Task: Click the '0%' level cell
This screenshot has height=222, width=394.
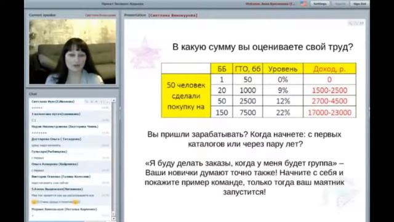Action: click(283, 80)
